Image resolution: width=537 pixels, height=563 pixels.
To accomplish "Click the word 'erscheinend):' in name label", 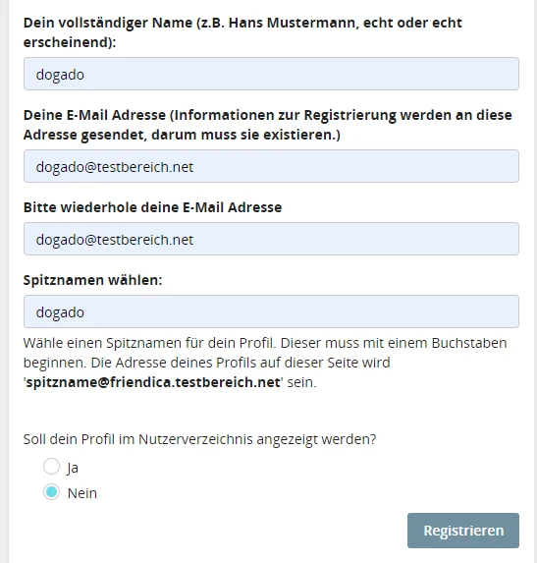I will 70,42.
